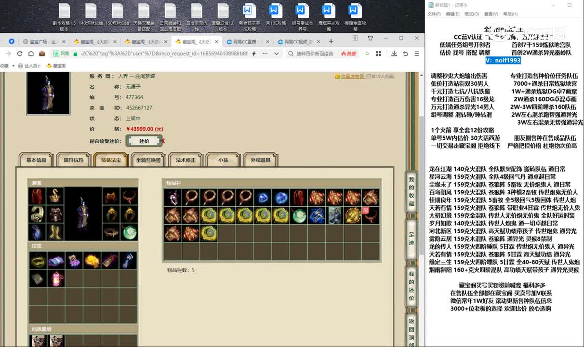Click the item tagged 限 in 物品栏
Screen dimensions: 584x347
(x=370, y=215)
